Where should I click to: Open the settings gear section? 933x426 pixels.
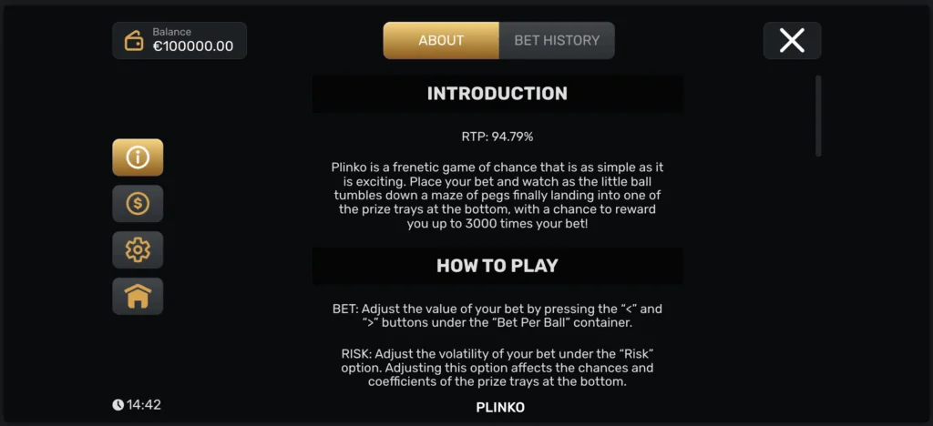click(x=138, y=249)
